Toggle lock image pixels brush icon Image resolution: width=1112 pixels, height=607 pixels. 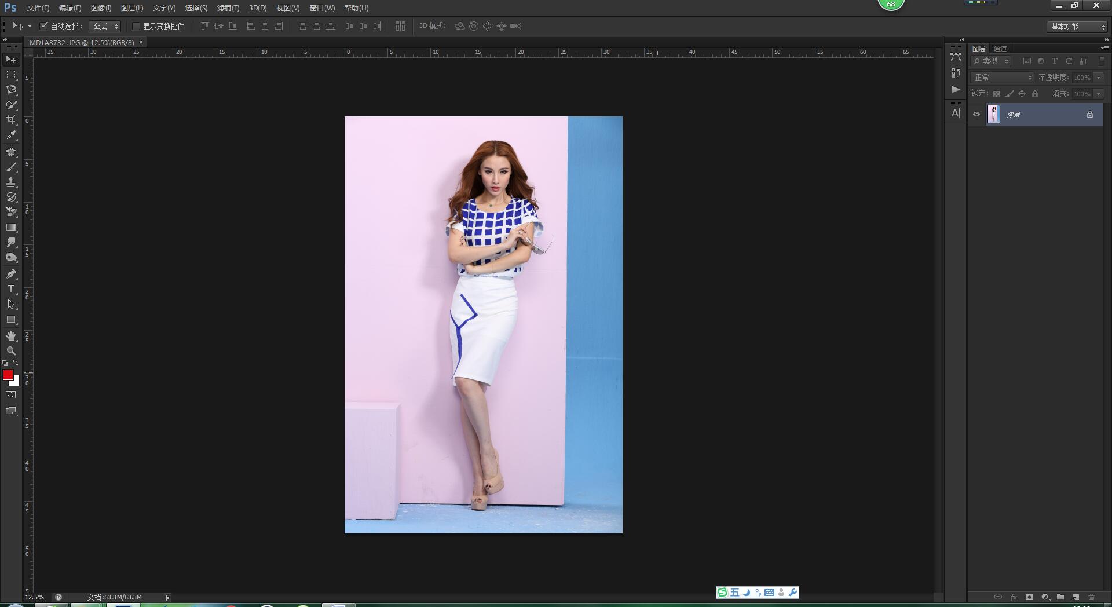point(1009,94)
